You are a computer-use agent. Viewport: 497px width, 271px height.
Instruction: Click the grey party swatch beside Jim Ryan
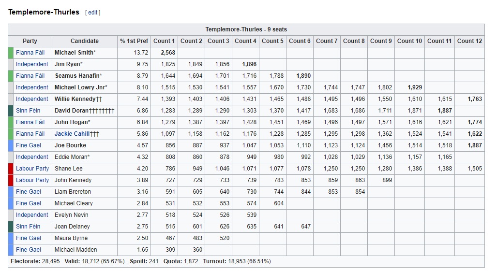tap(11, 64)
